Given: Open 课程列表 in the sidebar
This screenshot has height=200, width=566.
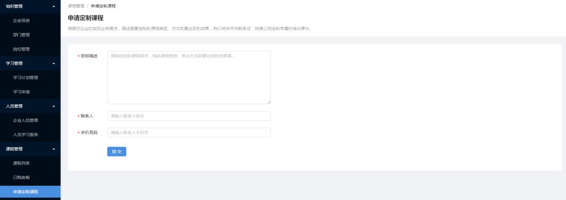Looking at the screenshot, I should [30, 163].
